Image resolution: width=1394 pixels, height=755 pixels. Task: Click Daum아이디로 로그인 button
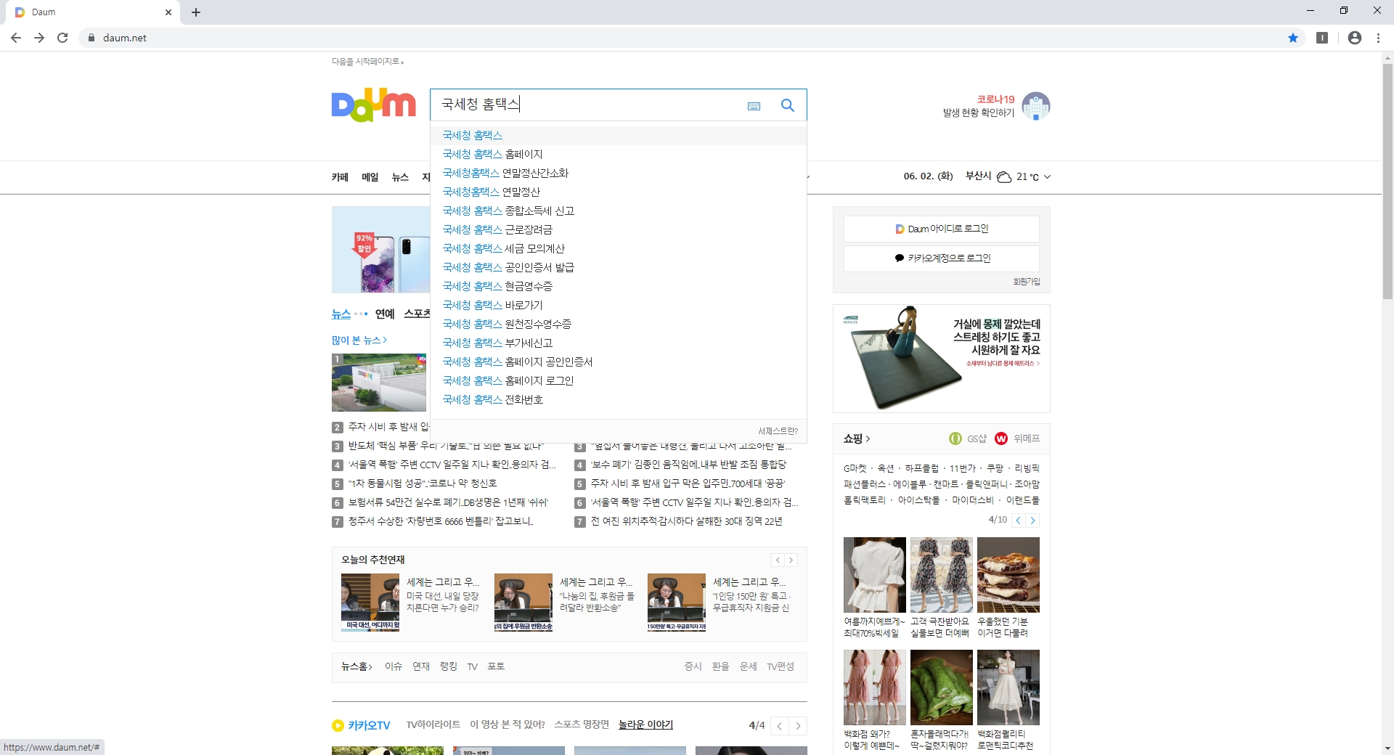tap(941, 229)
